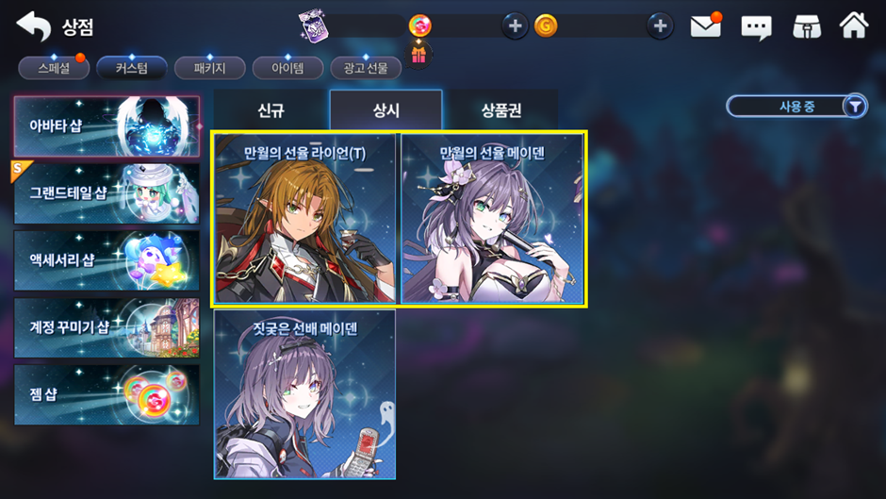The height and width of the screenshot is (499, 886).
Task: Select the 짓궂은 선배 메이덴 avatar card
Action: pos(304,394)
